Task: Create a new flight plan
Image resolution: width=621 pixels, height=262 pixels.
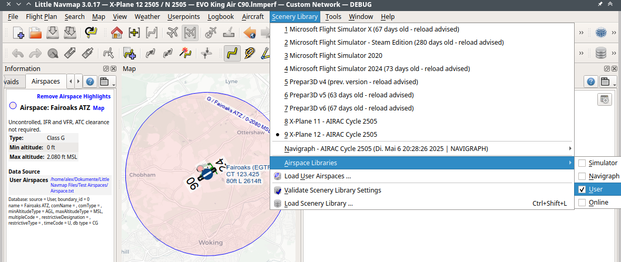Action: pyautogui.click(x=18, y=33)
